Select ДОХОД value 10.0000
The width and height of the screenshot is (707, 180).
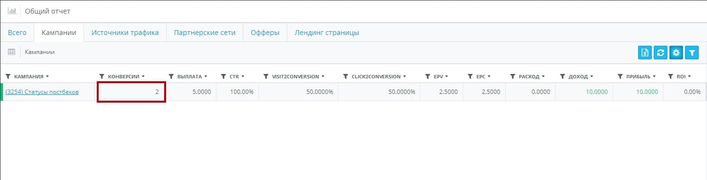coord(597,92)
